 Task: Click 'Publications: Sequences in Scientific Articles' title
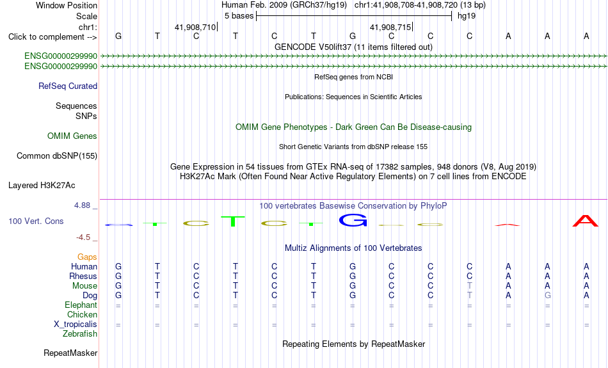(353, 97)
